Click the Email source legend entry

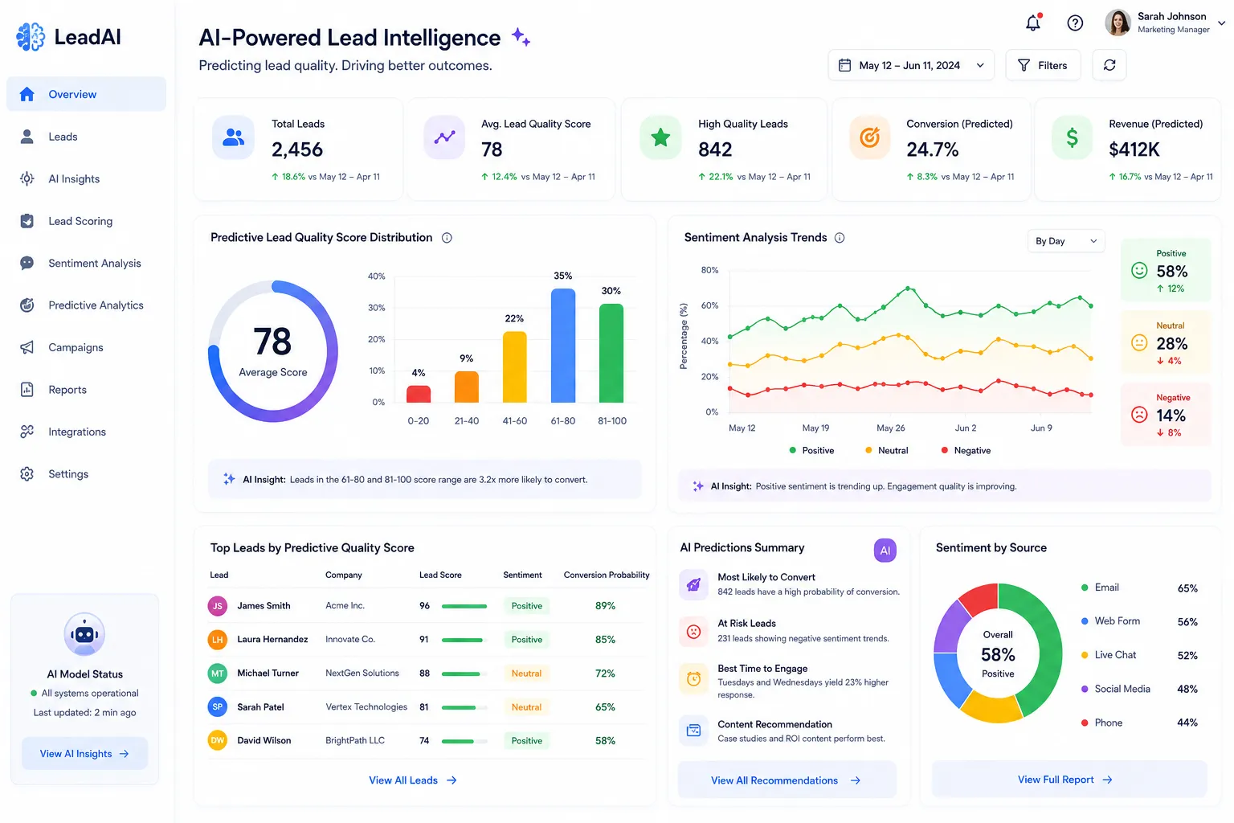pos(1139,588)
